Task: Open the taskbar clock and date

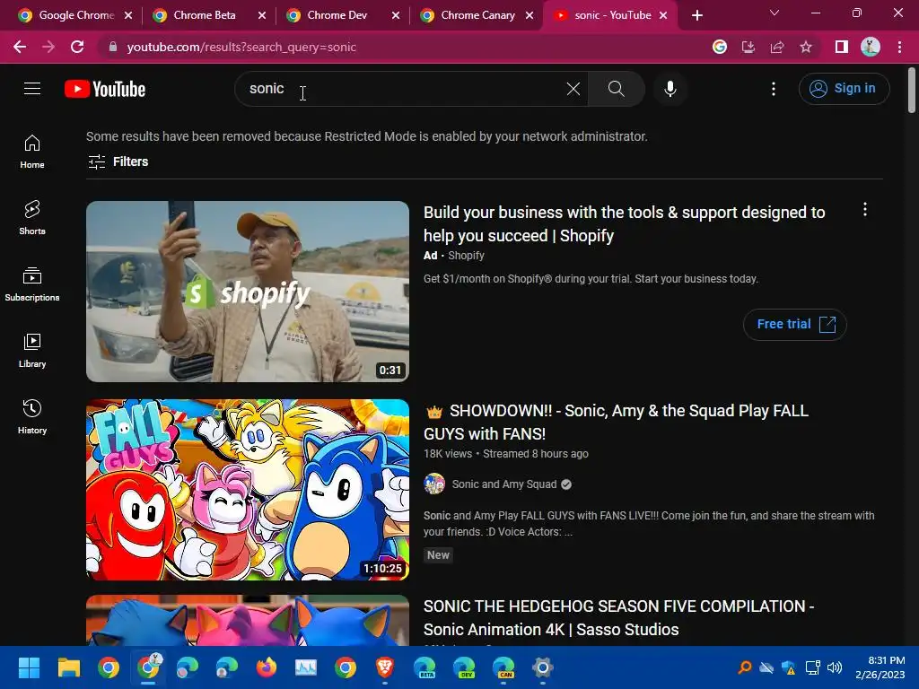Action: (880, 667)
